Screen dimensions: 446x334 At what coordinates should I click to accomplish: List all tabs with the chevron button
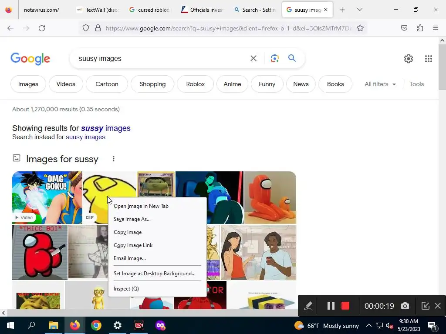click(x=359, y=10)
